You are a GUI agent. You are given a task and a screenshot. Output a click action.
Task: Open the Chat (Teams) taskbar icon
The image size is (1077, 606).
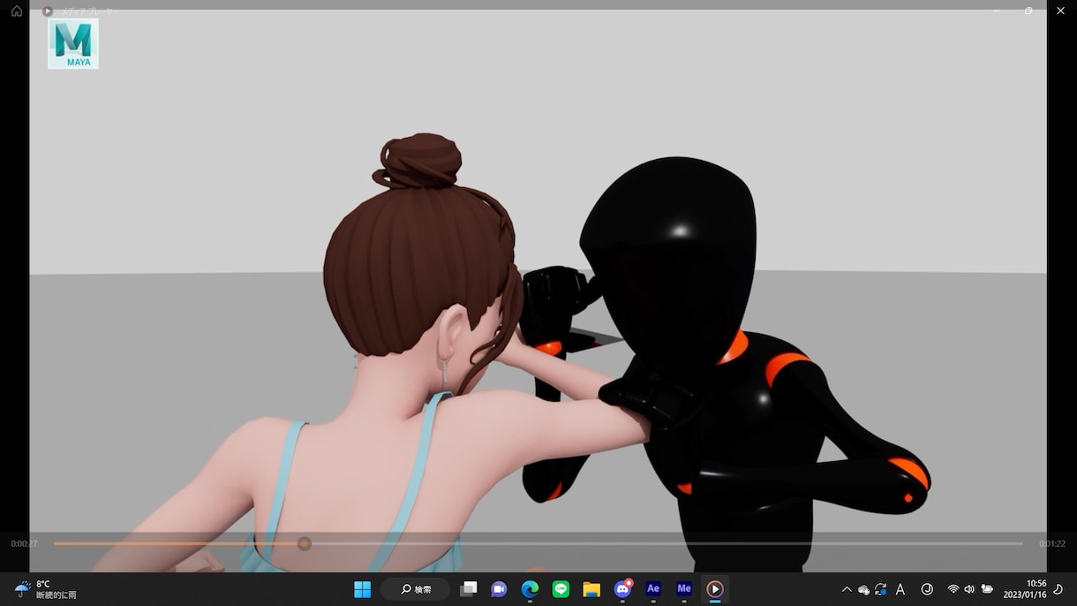499,589
